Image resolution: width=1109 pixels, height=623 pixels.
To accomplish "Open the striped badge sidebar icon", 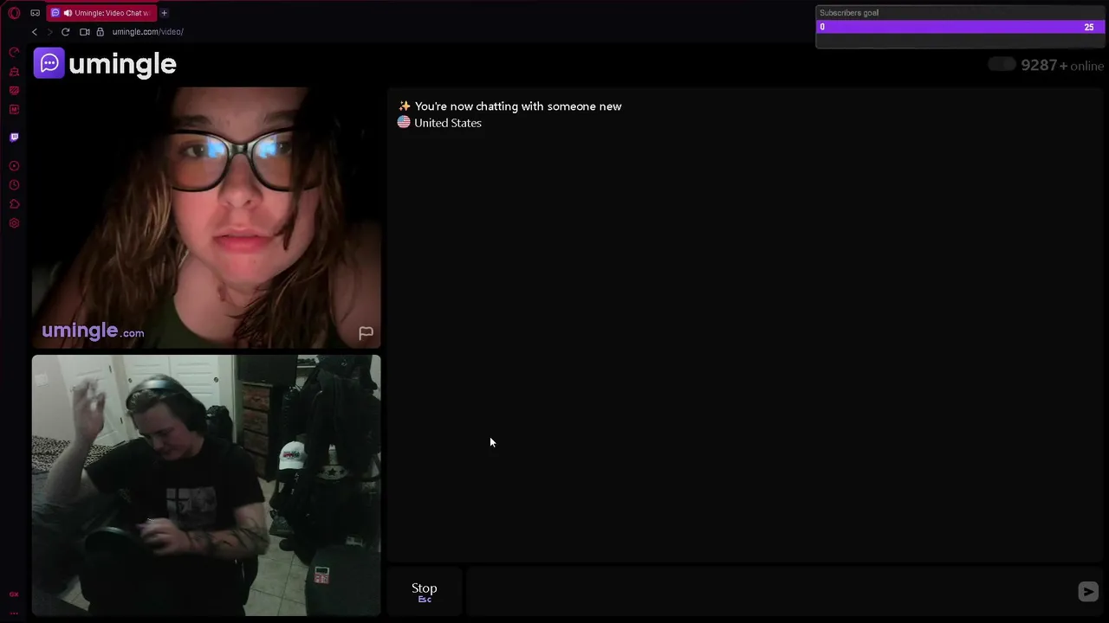I will 14,91.
